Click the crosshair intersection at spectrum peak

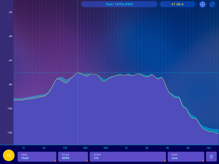coord(78,72)
